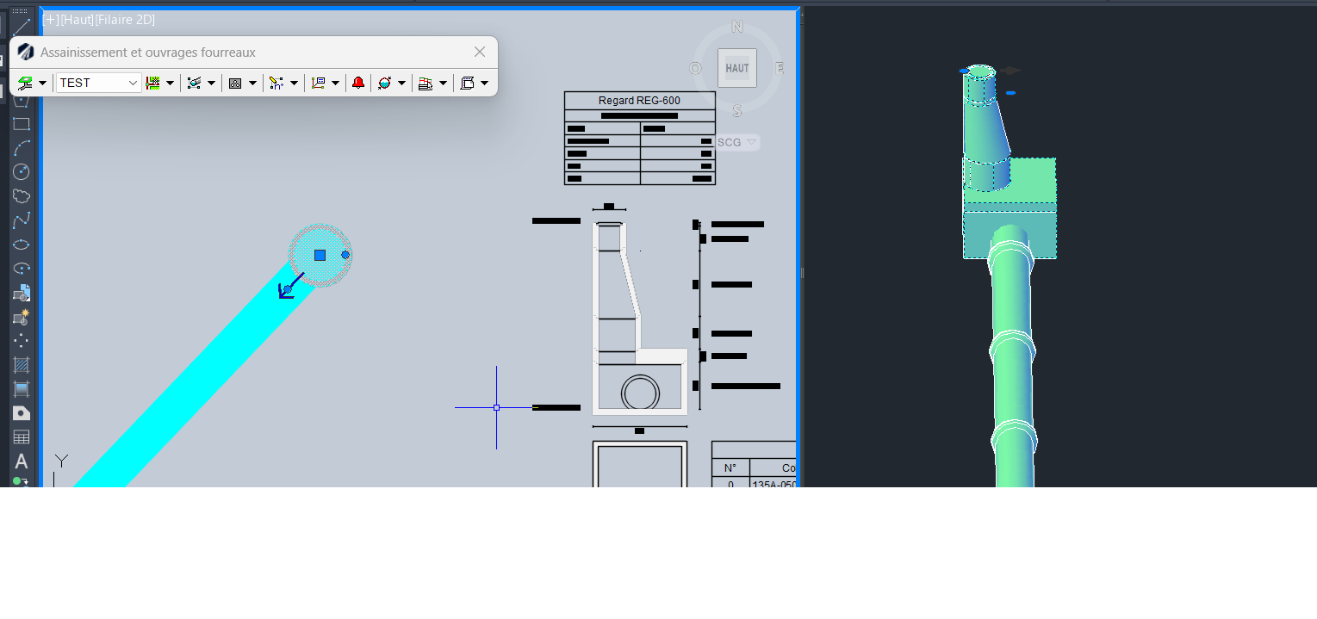The image size is (1317, 619).
Task: Expand the last toolbar scroll-sheet dropdown
Action: (484, 83)
